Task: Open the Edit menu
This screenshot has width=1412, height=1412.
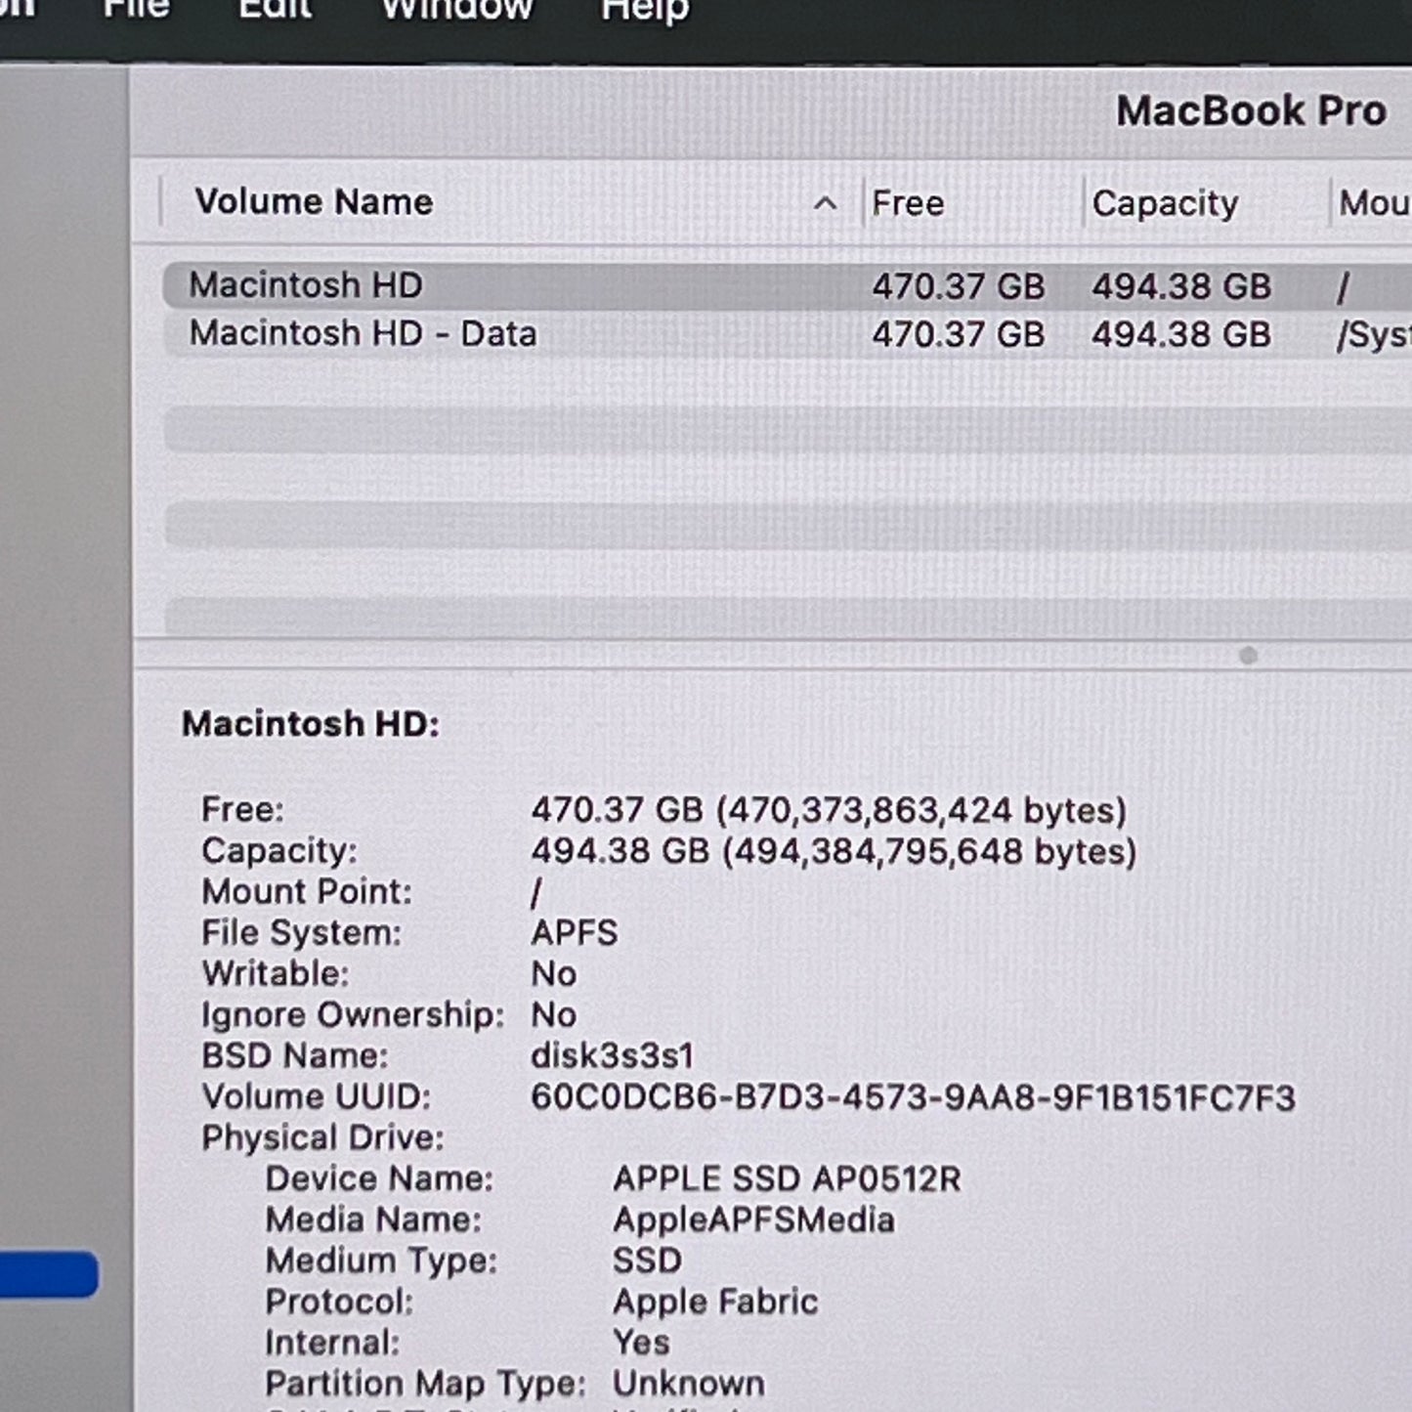Action: (275, 9)
